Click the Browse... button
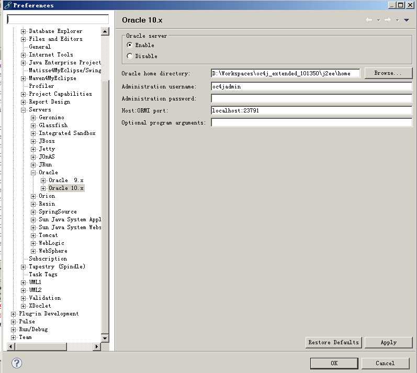Image resolution: width=417 pixels, height=373 pixels. click(388, 73)
